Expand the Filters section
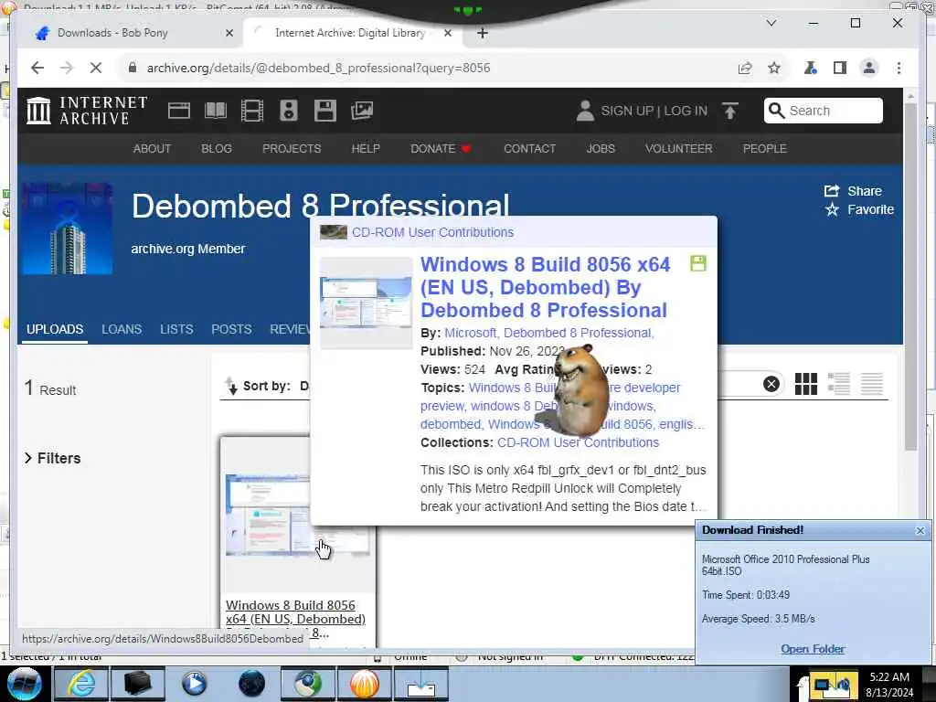The image size is (936, 702). (x=52, y=458)
